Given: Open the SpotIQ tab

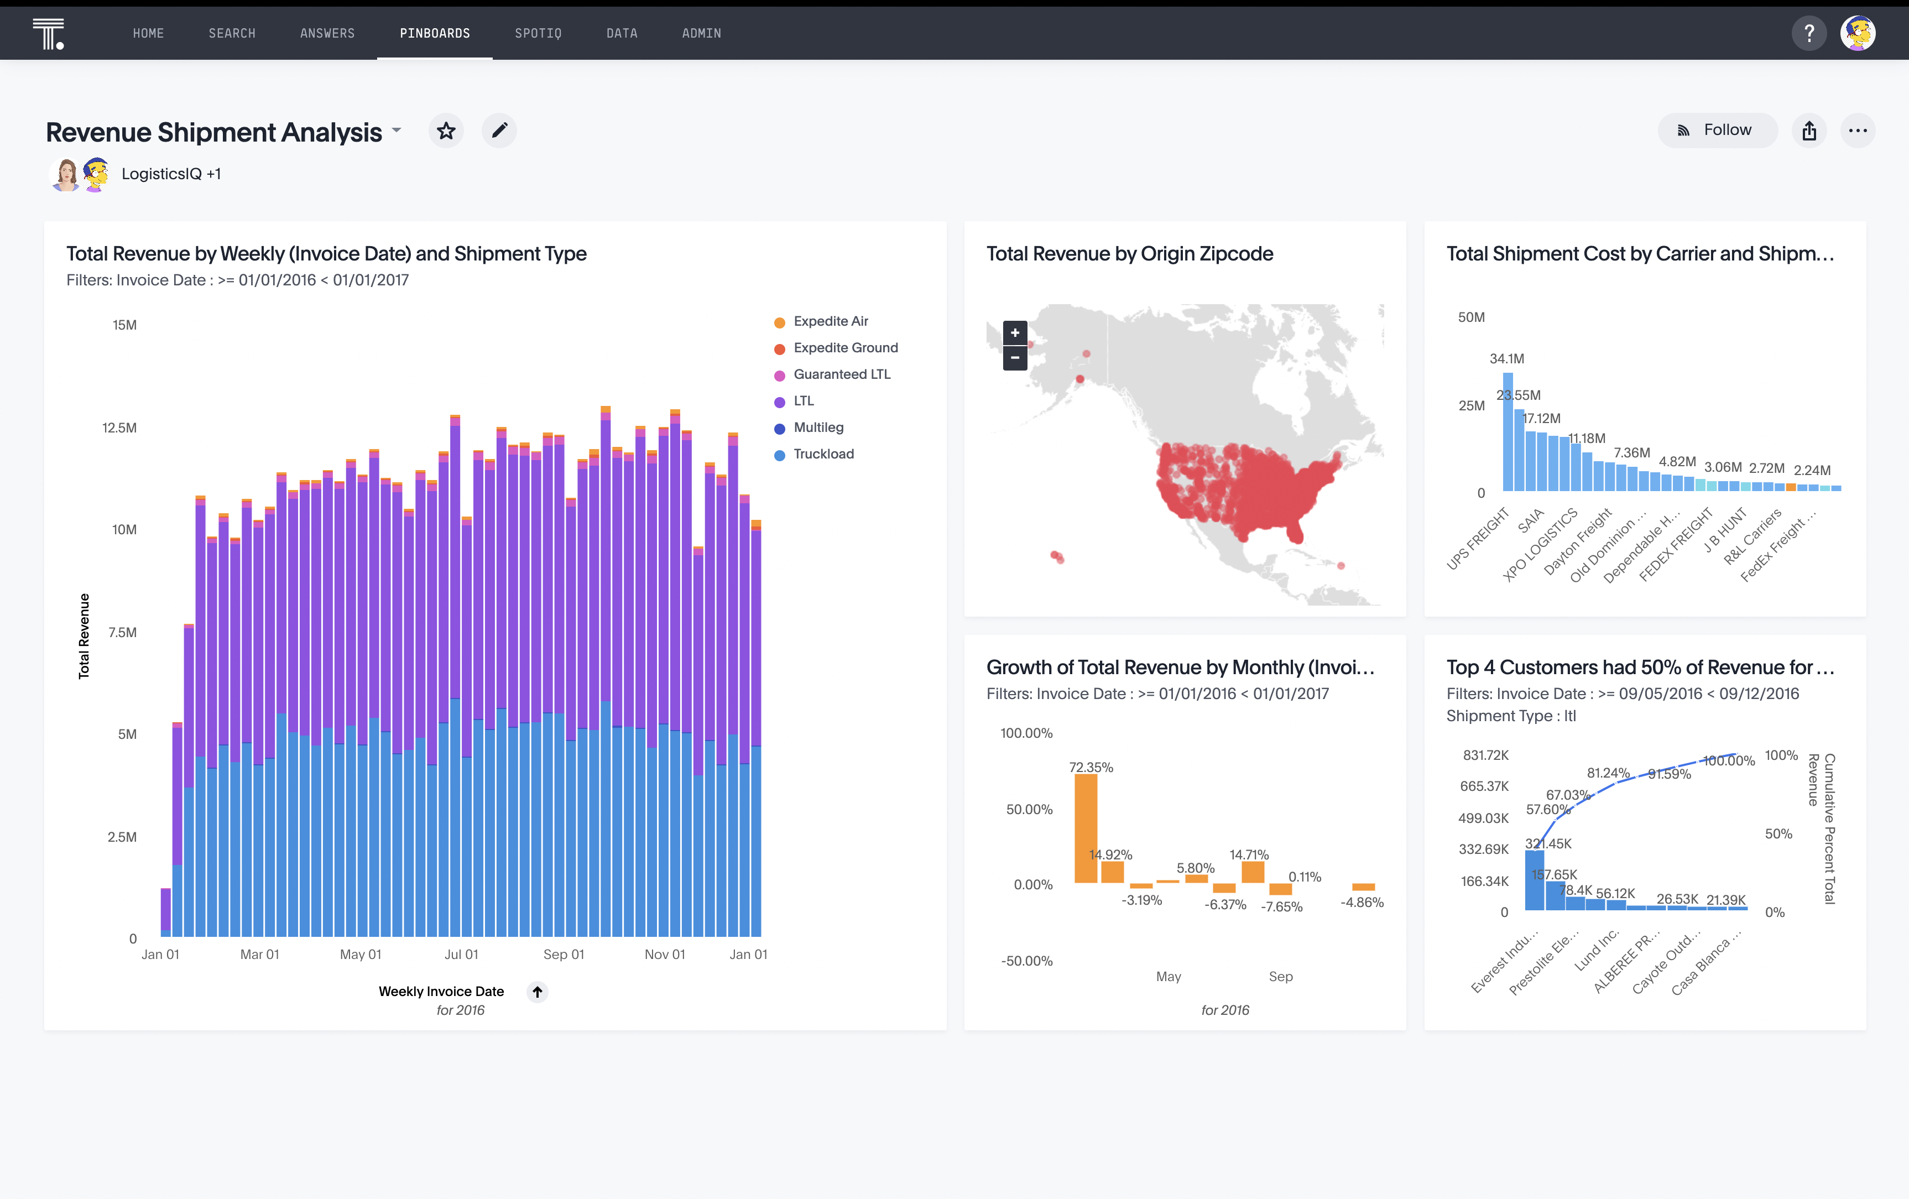Looking at the screenshot, I should pos(538,33).
